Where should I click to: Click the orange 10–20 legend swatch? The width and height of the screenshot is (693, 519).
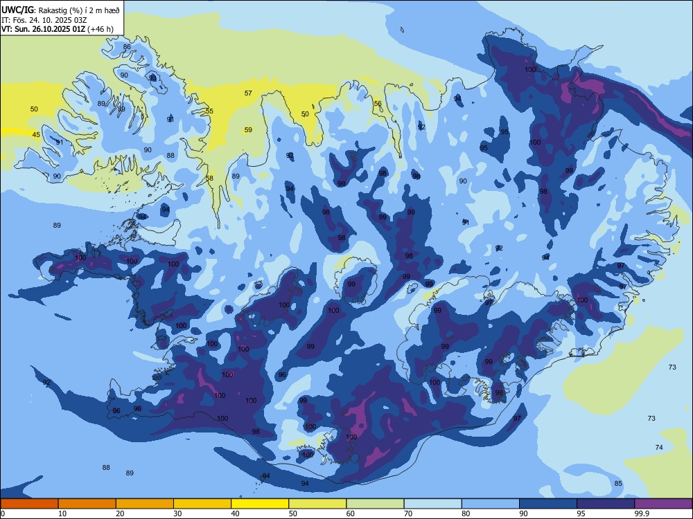tap(87, 504)
